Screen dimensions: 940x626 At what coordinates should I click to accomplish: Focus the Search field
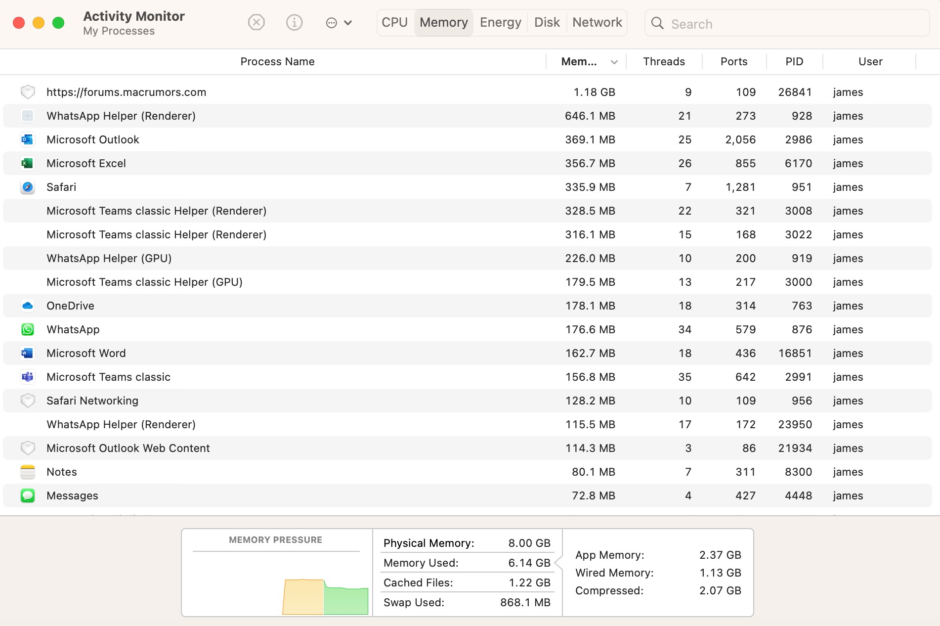tap(787, 23)
